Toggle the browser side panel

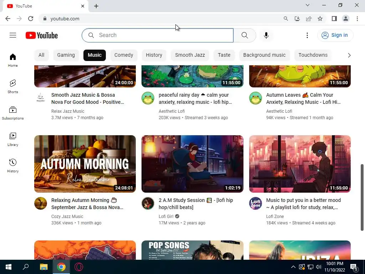[334, 19]
